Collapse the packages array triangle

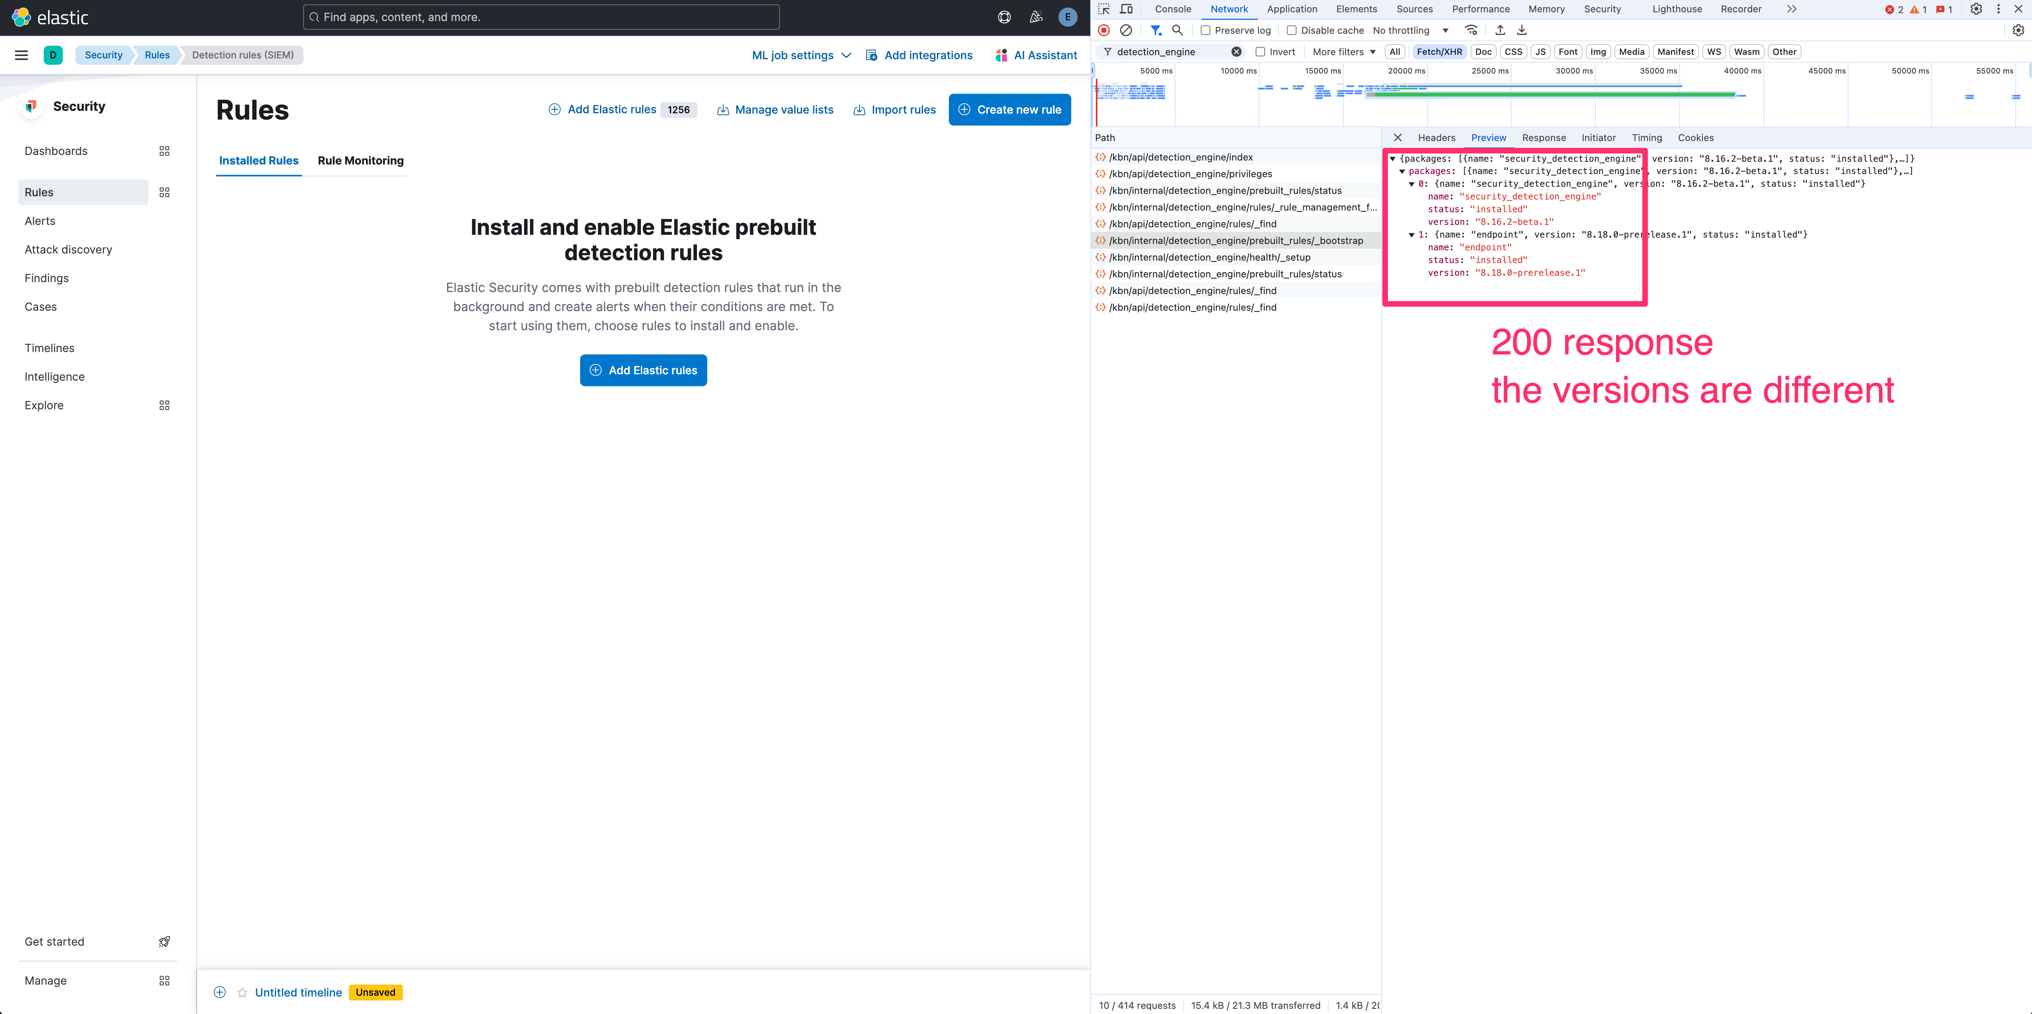(x=1402, y=171)
